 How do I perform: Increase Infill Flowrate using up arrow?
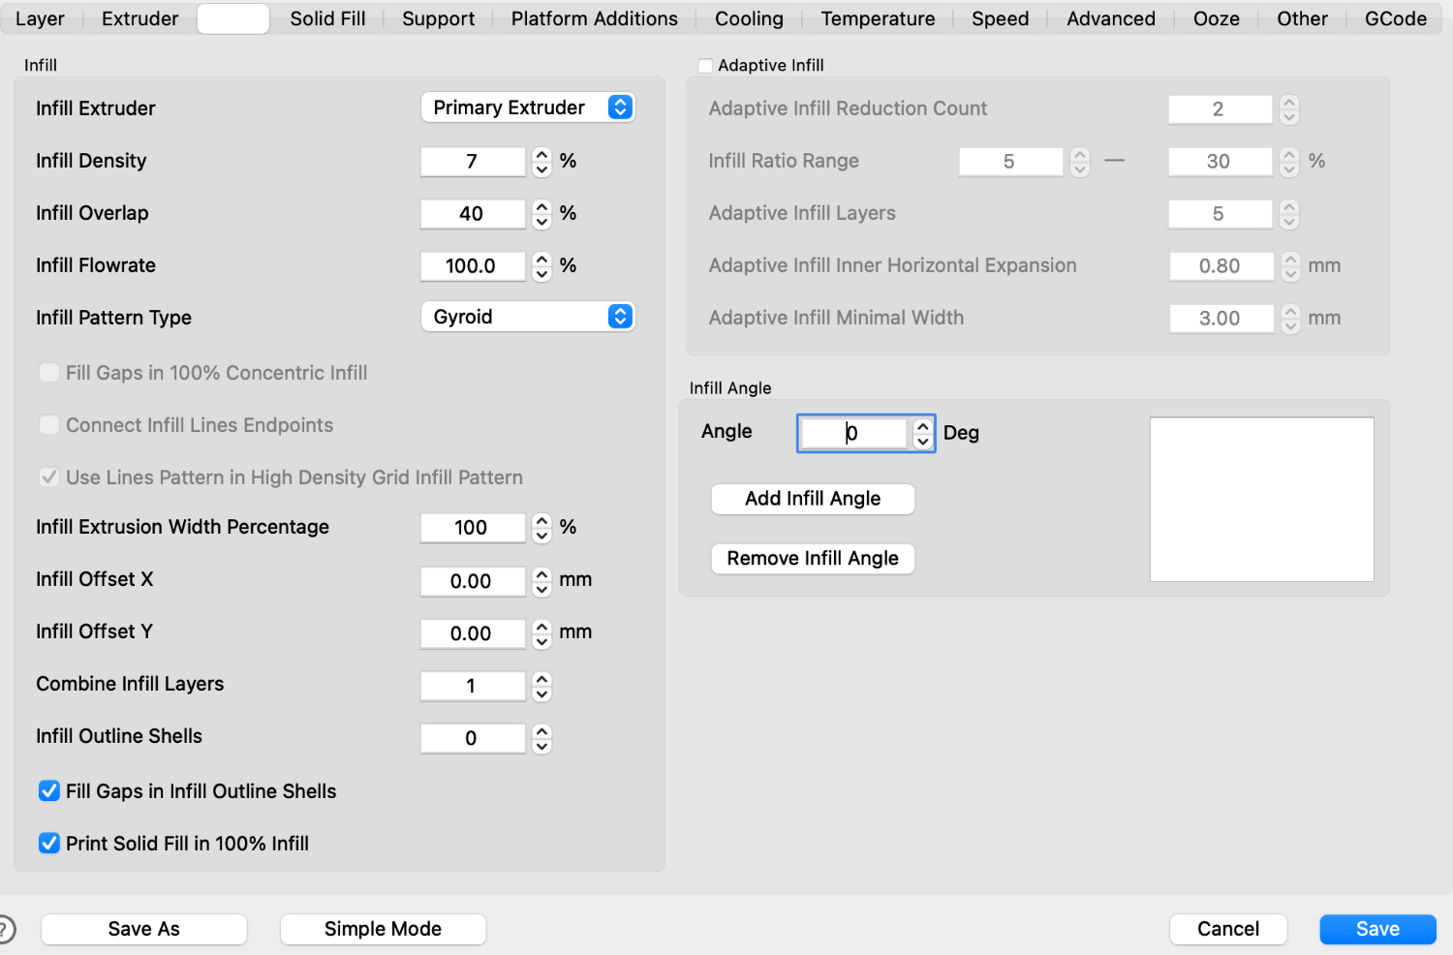pos(541,259)
